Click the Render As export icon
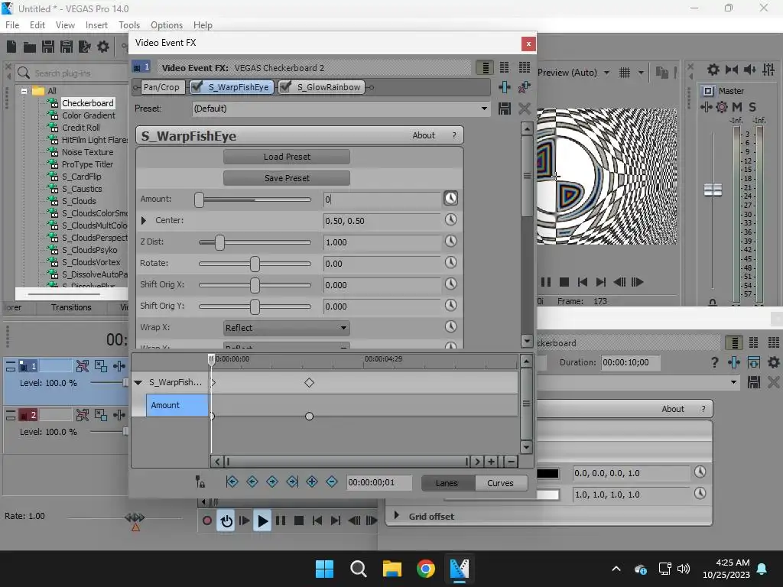This screenshot has width=783, height=587. tap(85, 47)
